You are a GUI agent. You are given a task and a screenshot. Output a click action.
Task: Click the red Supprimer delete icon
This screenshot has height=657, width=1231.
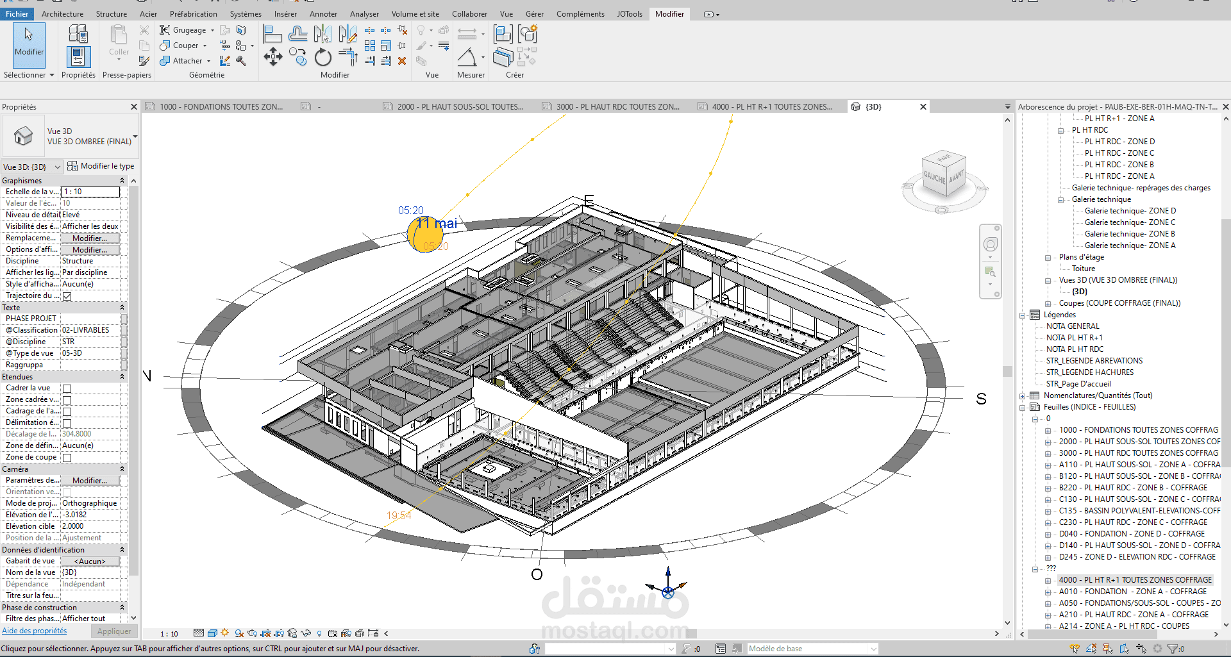(x=402, y=61)
